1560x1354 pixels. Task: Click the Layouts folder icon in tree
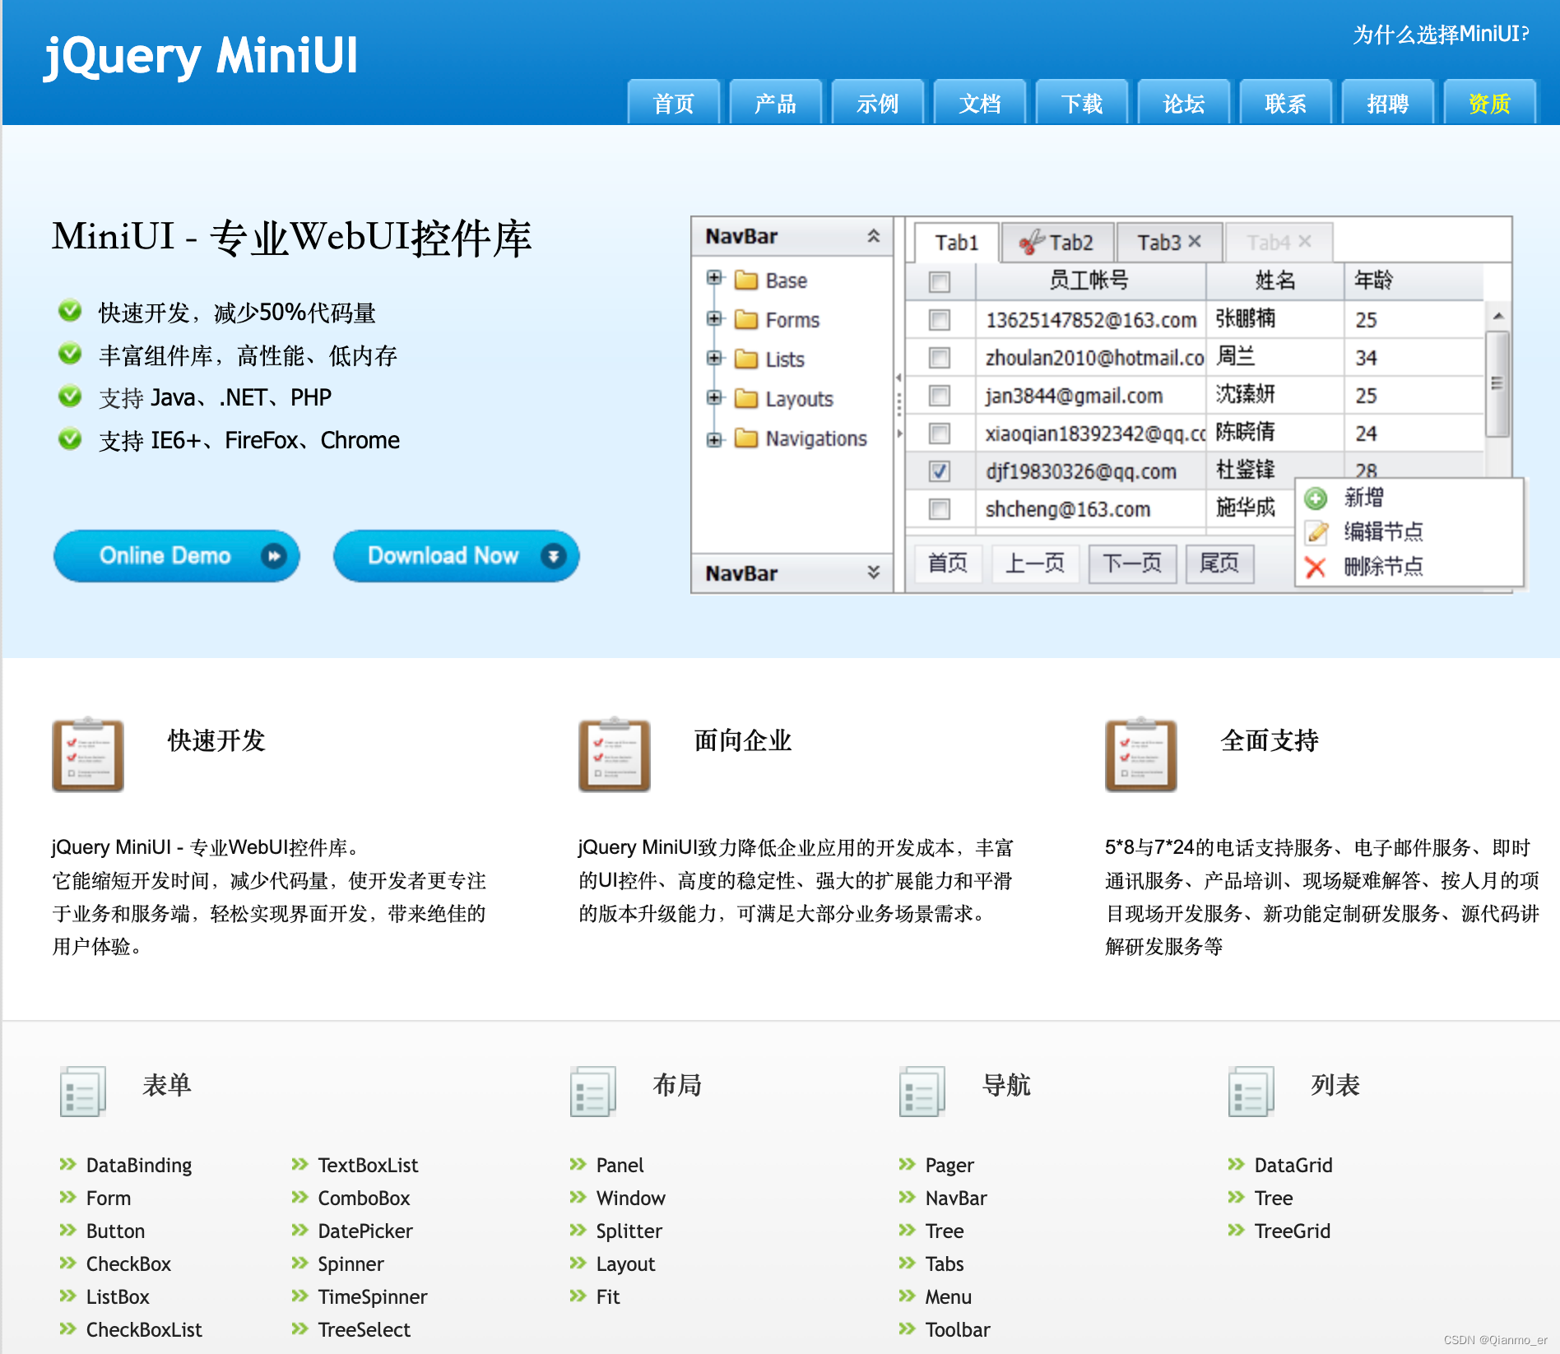click(x=746, y=398)
